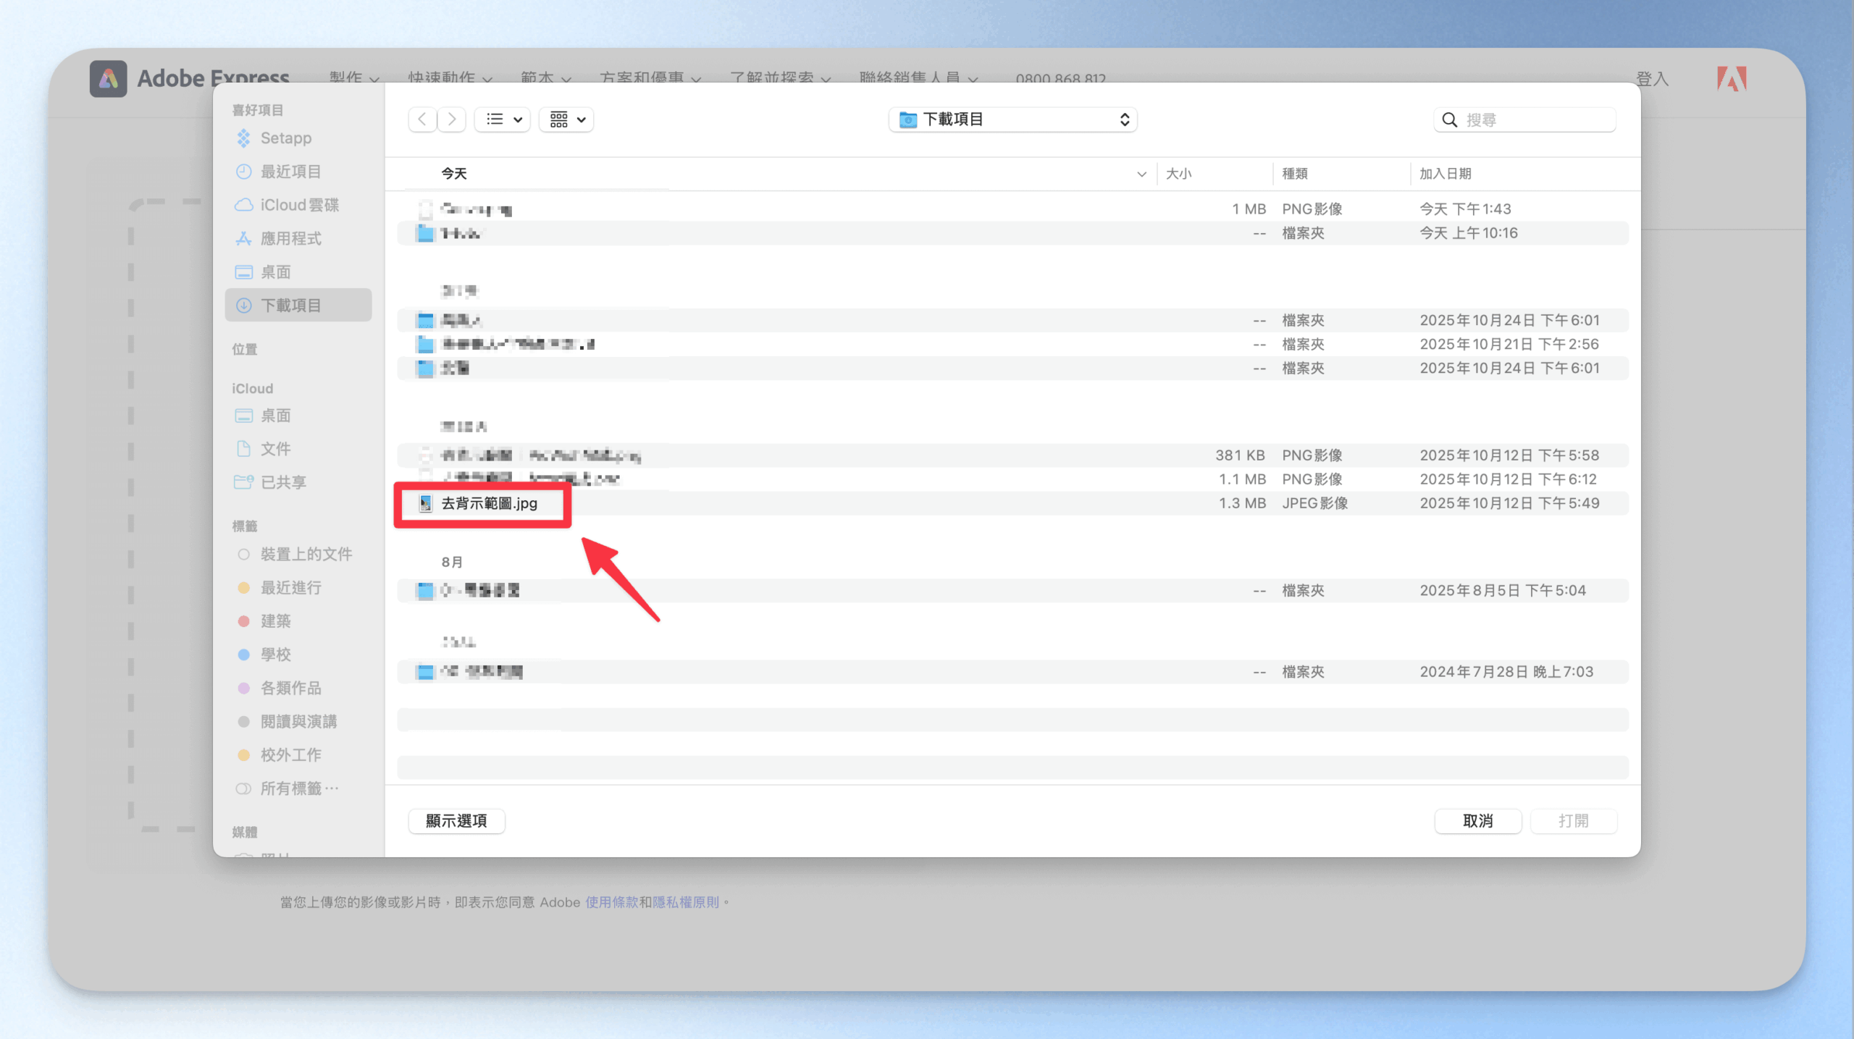
Task: Open iCloud 雲碟 in the sidebar
Action: click(x=298, y=205)
